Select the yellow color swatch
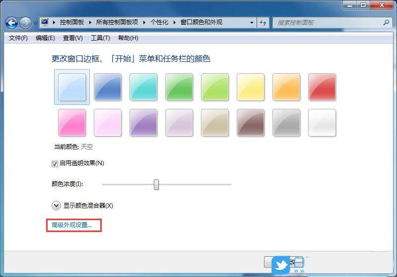The width and height of the screenshot is (397, 277). (251, 87)
